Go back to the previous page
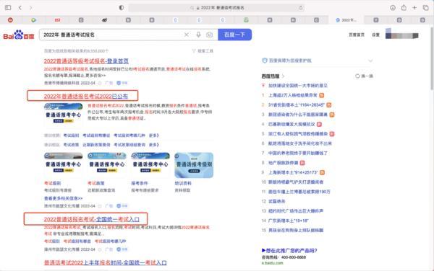The image size is (434, 271). 20,8
